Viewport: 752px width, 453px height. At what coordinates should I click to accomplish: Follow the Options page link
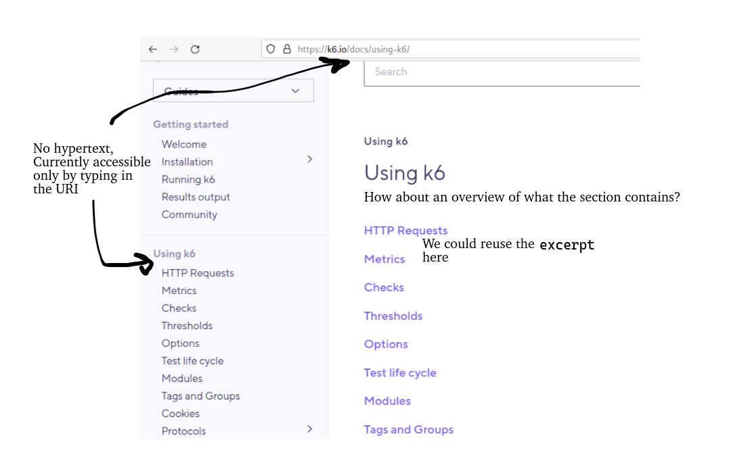pyautogui.click(x=386, y=344)
